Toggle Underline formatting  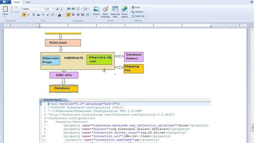(33, 15)
